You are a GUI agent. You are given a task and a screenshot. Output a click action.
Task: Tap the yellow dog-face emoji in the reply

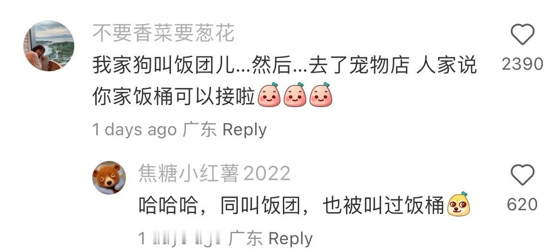click(459, 204)
